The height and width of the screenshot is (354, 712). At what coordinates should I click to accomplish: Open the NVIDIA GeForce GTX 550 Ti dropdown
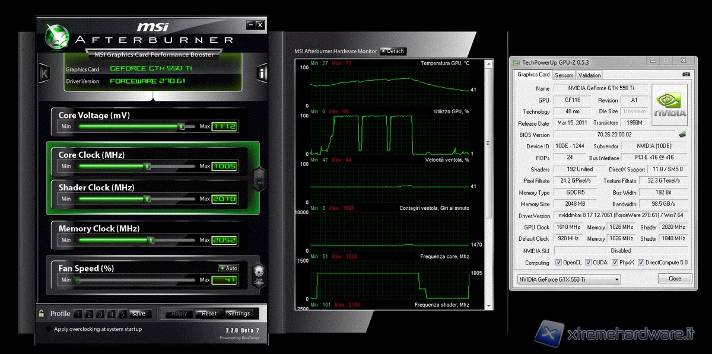(568, 279)
